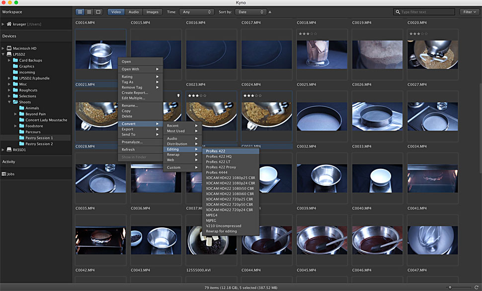Click the Jobs panel icon
This screenshot has height=291, width=482.
pos(4,174)
